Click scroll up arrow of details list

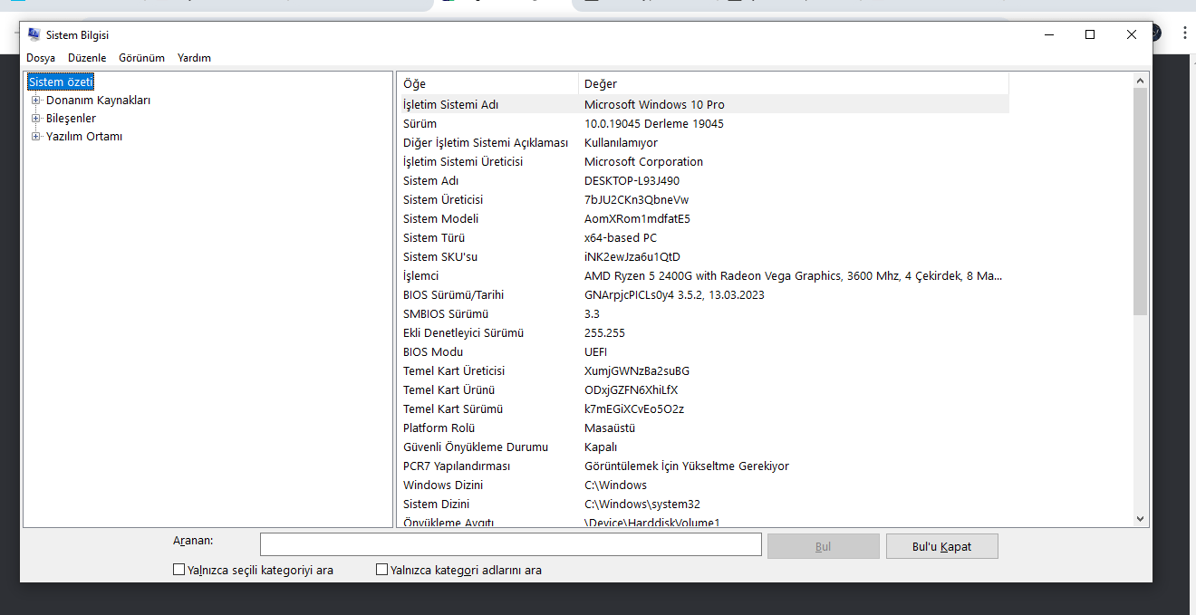tap(1140, 81)
